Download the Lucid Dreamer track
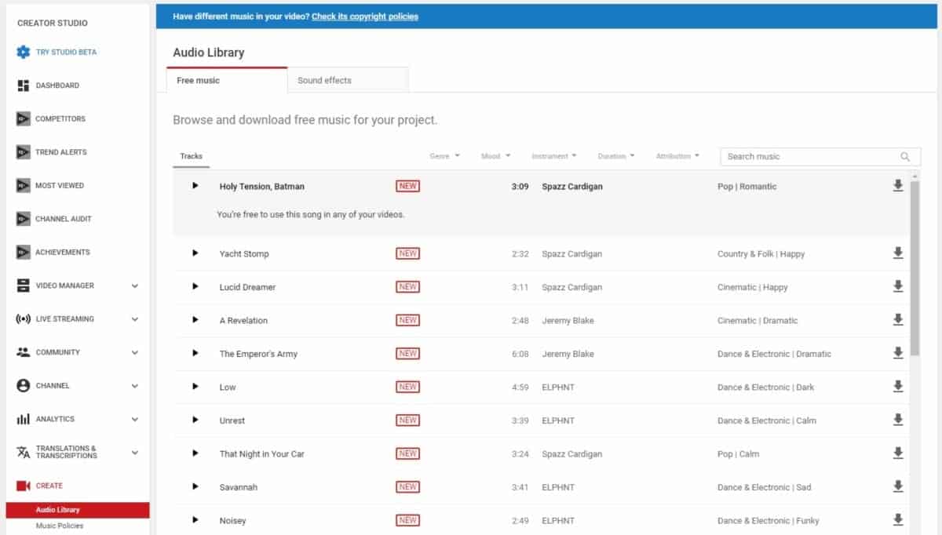942x535 pixels. [x=898, y=286]
